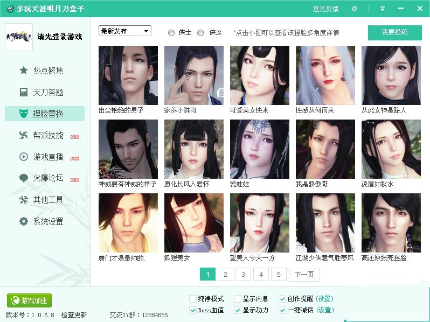Open 愿化长风入君怀 face thumbnail
The image size is (430, 322).
pos(194,149)
